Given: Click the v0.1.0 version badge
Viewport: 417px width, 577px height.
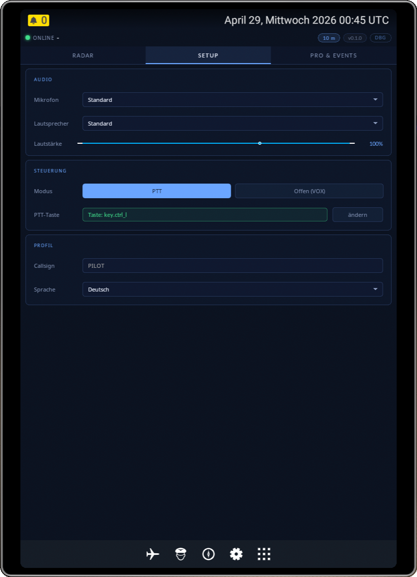Looking at the screenshot, I should 354,38.
